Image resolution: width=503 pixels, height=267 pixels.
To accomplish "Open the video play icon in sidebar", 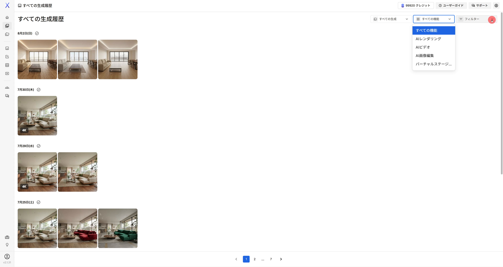I will click(7, 74).
